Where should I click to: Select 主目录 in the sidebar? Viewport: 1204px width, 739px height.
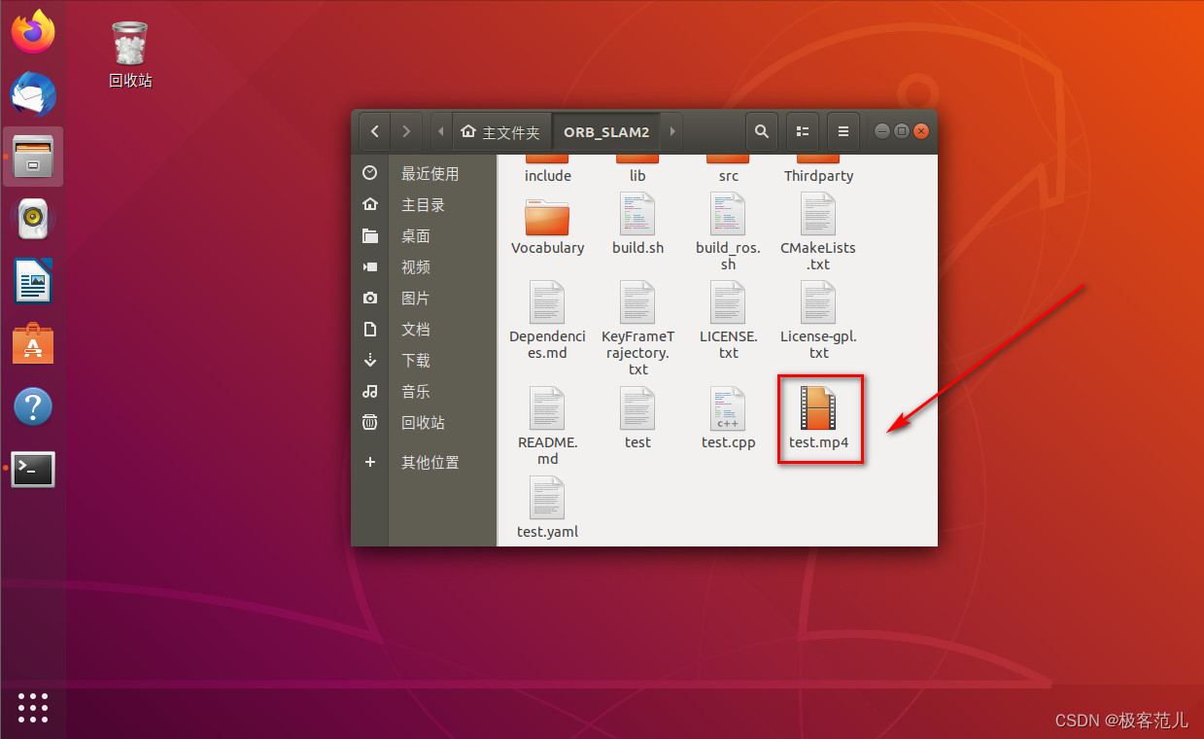coord(424,204)
